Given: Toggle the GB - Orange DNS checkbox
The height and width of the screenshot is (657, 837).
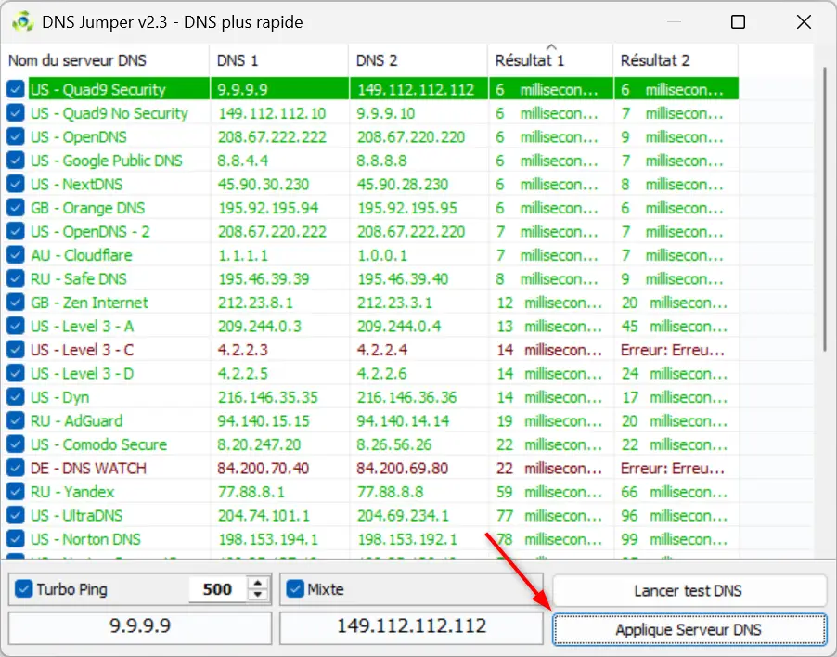Looking at the screenshot, I should [x=16, y=208].
